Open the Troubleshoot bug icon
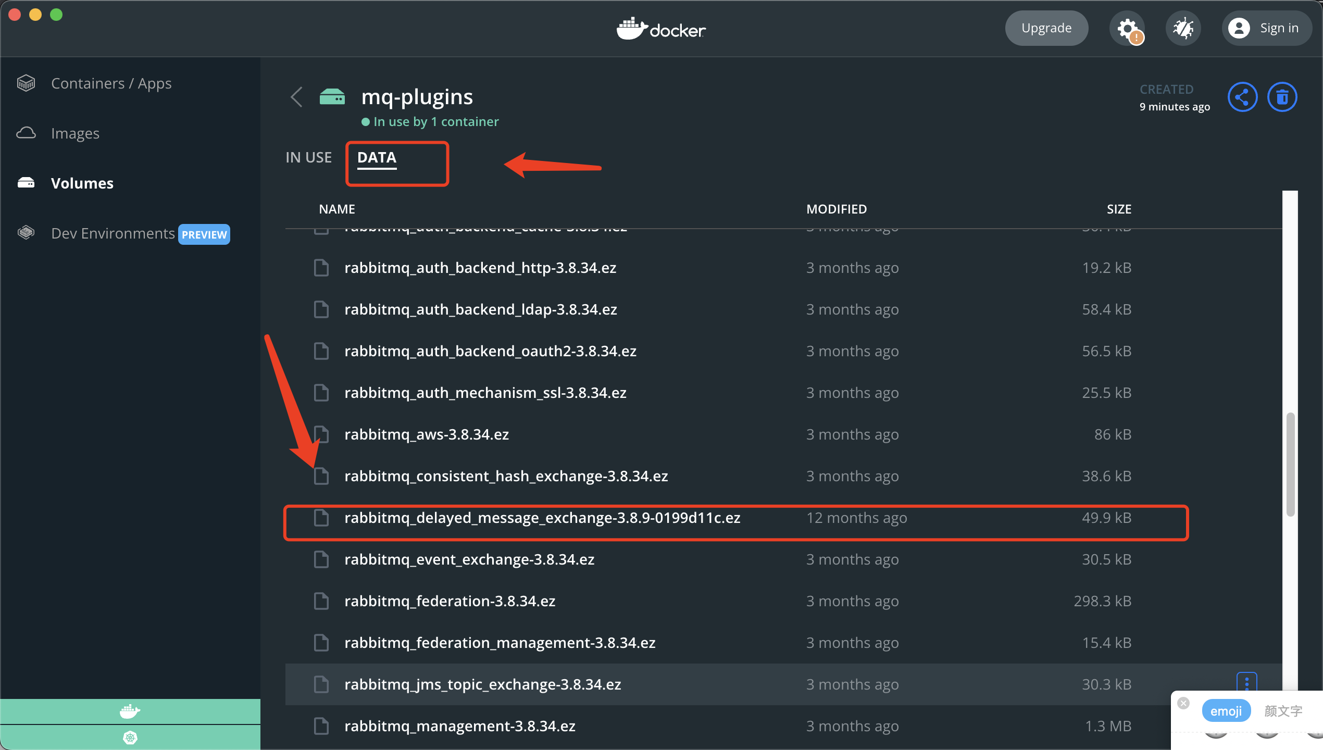The image size is (1323, 750). tap(1183, 28)
